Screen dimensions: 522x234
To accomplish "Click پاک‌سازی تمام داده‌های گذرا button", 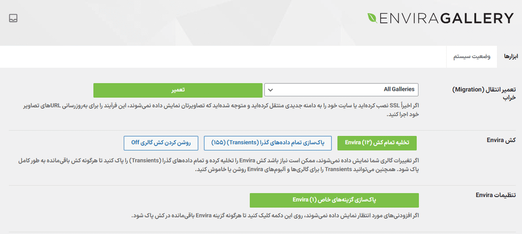I will click(x=268, y=143).
